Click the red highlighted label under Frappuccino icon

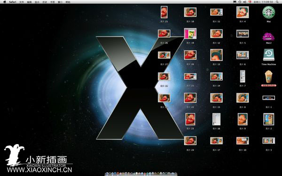pos(268,86)
